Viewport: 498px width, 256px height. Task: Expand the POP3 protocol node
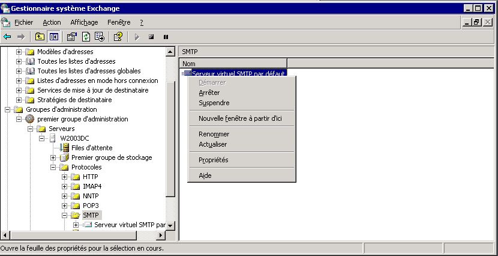pyautogui.click(x=64, y=206)
